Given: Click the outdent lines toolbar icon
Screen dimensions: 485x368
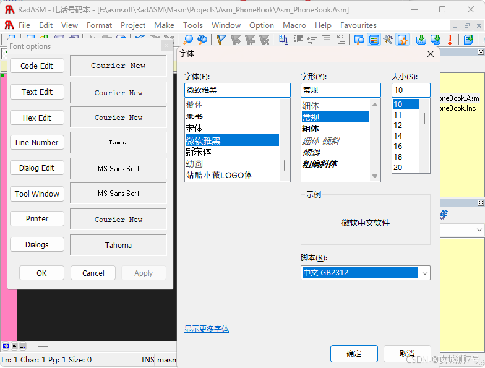Looking at the screenshot, I should pyautogui.click(x=312, y=40).
